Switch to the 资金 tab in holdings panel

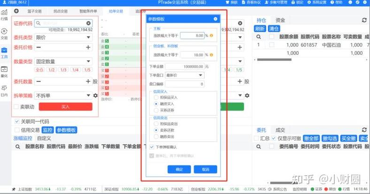pos(280,20)
